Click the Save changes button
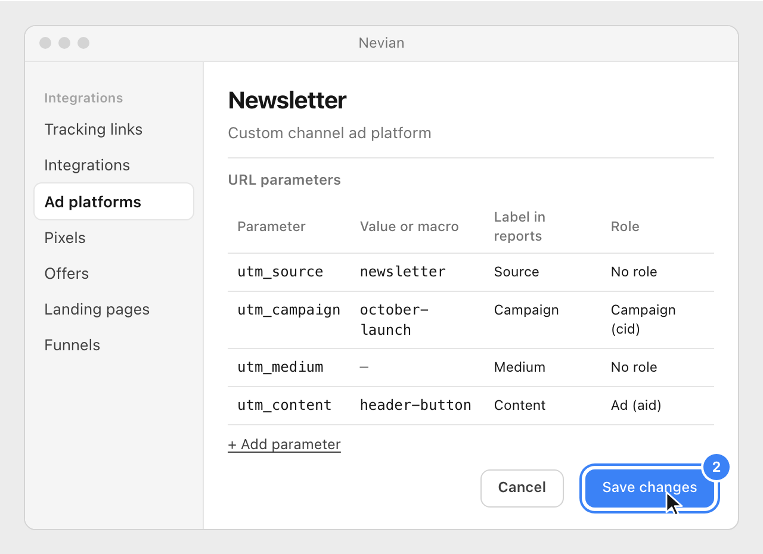The height and width of the screenshot is (554, 763). pyautogui.click(x=650, y=487)
